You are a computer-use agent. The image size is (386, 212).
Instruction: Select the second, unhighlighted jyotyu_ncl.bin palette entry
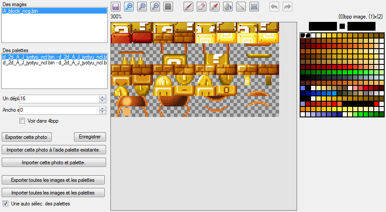(x=54, y=63)
